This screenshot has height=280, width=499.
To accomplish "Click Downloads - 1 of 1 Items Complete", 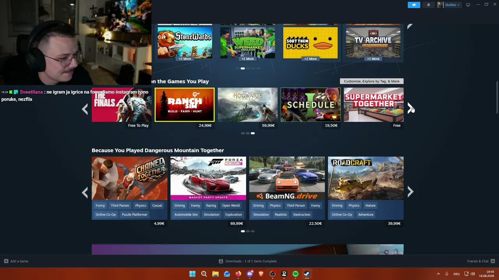I will (x=251, y=261).
